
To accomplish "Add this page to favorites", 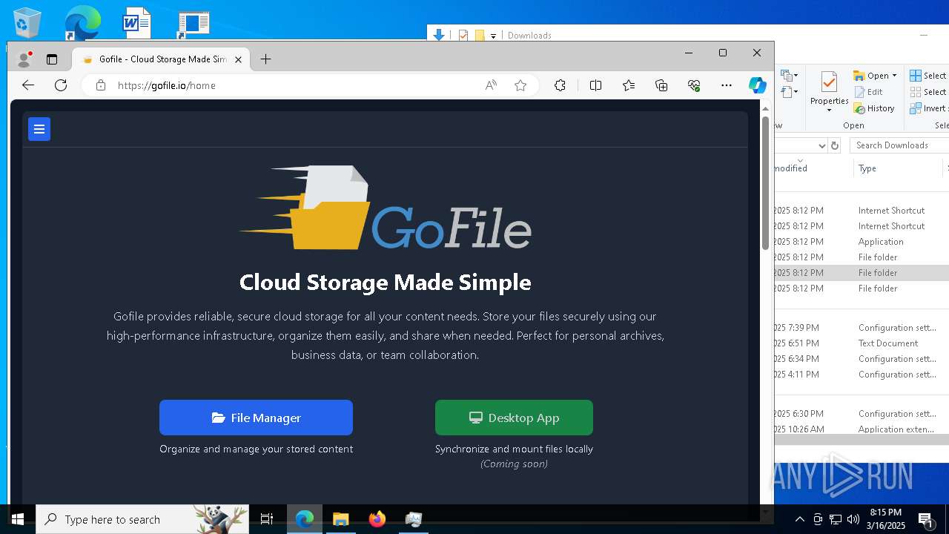I will coord(520,85).
